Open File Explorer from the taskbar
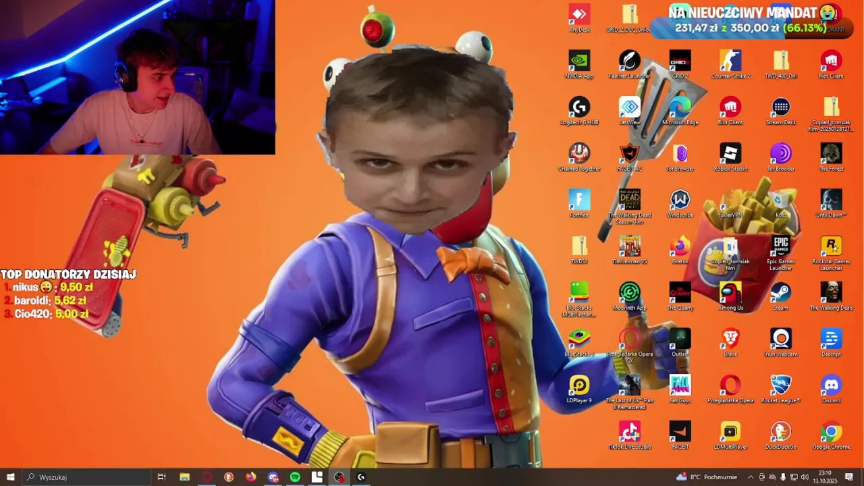Viewport: 864px width, 486px height. pyautogui.click(x=184, y=477)
